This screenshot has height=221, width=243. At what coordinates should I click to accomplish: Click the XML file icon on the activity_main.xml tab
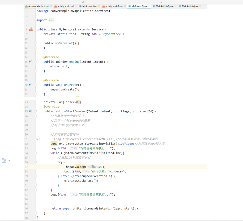[x=56, y=6]
